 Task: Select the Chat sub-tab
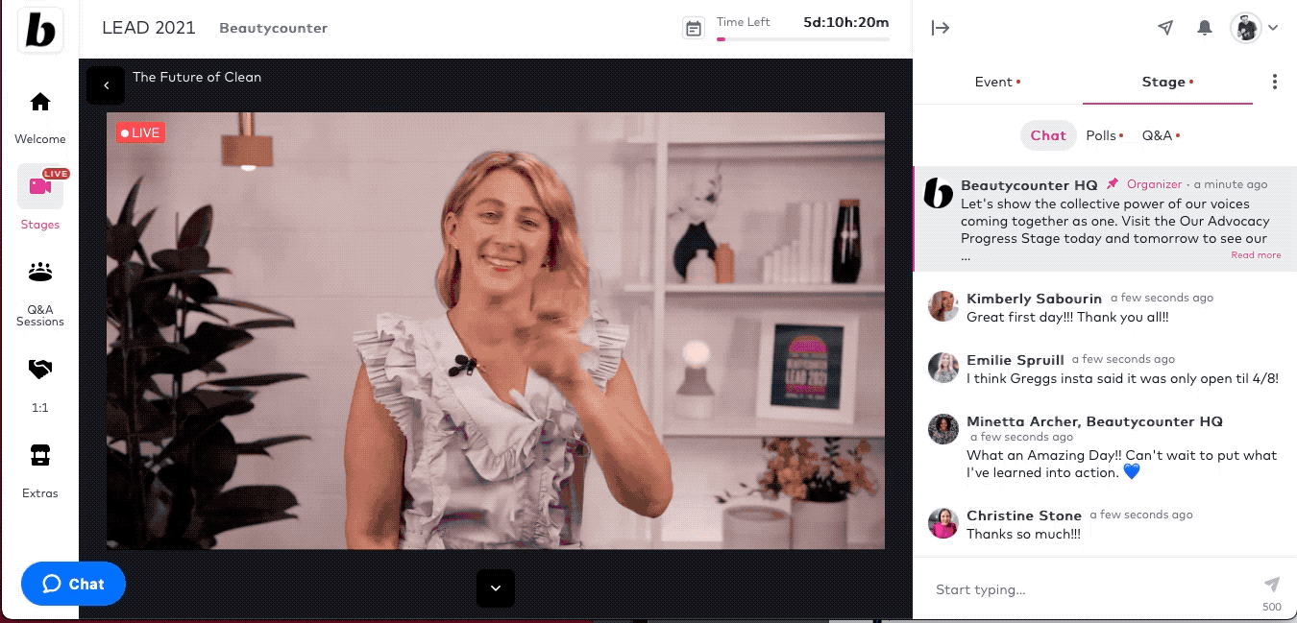click(1048, 135)
